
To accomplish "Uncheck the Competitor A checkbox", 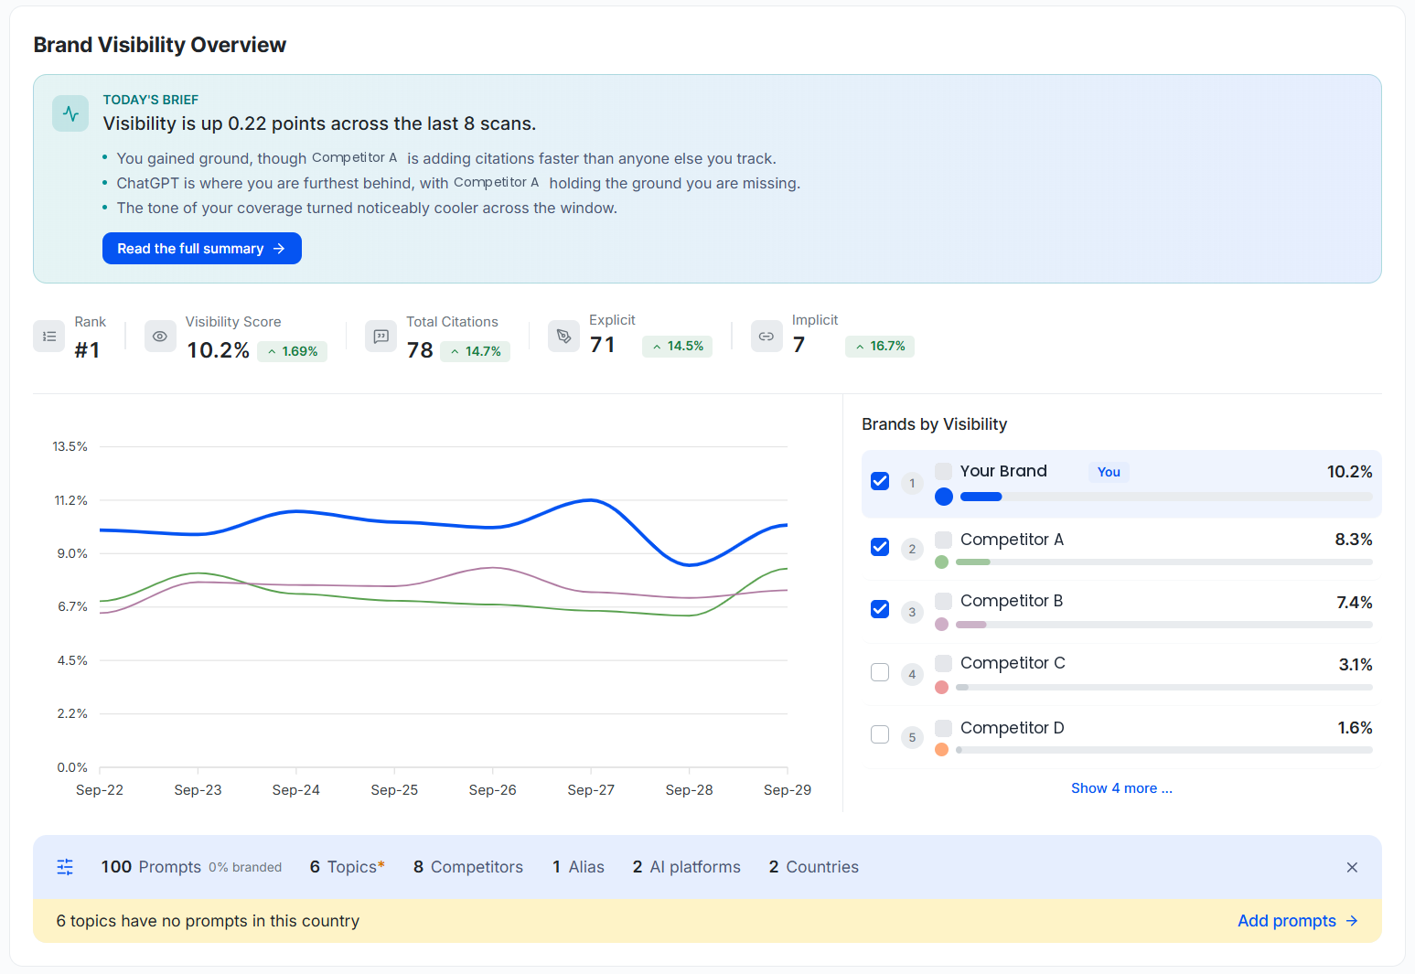I will (x=880, y=547).
